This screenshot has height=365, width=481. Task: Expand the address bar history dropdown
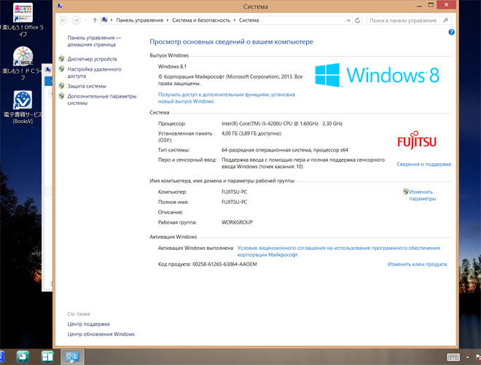click(348, 20)
